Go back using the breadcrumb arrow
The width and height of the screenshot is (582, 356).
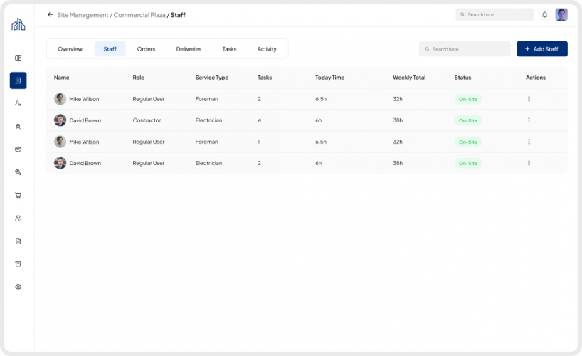pos(50,14)
